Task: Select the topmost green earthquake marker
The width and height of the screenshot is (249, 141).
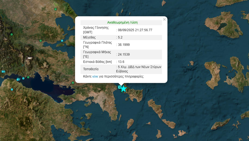Action: tap(55, 9)
